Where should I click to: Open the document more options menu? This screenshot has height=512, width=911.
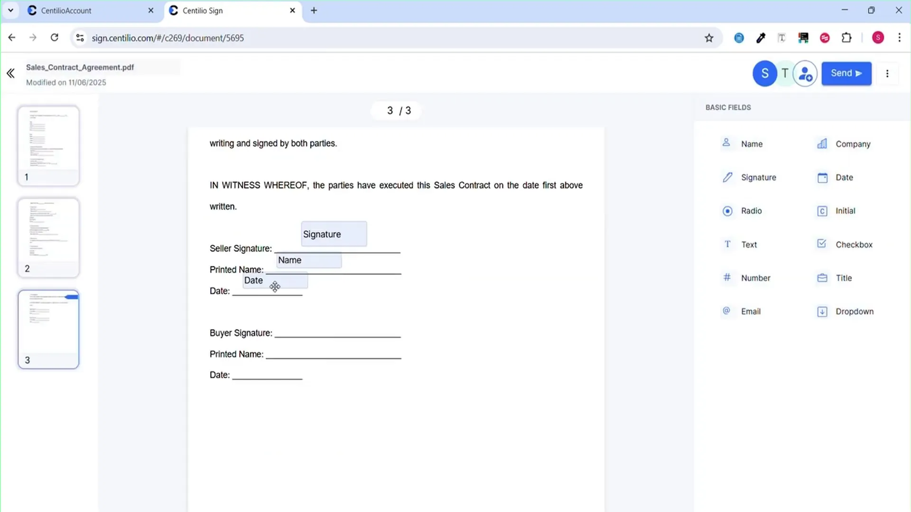pos(887,73)
